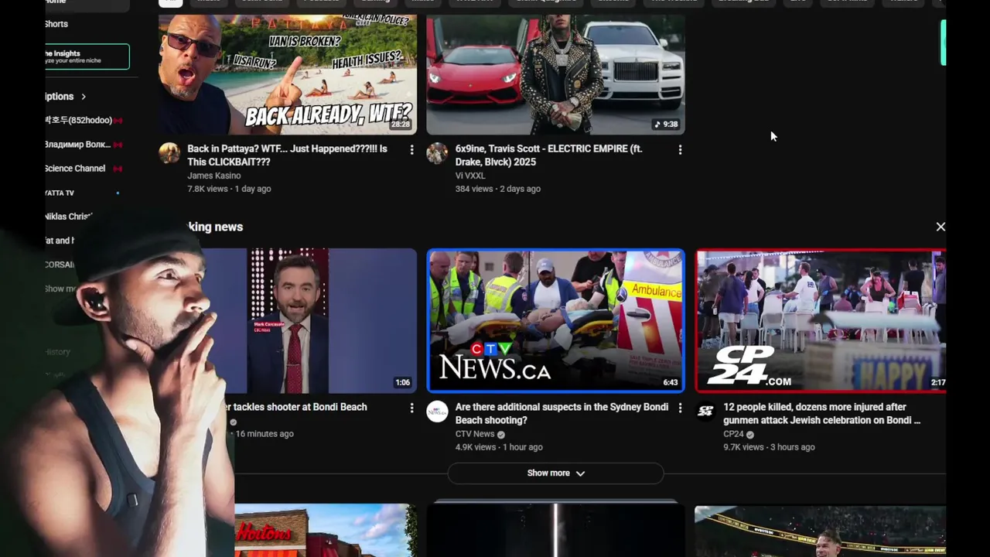The width and height of the screenshot is (990, 557).
Task: Open Niklas Christl subscription entry
Action: pos(68,217)
